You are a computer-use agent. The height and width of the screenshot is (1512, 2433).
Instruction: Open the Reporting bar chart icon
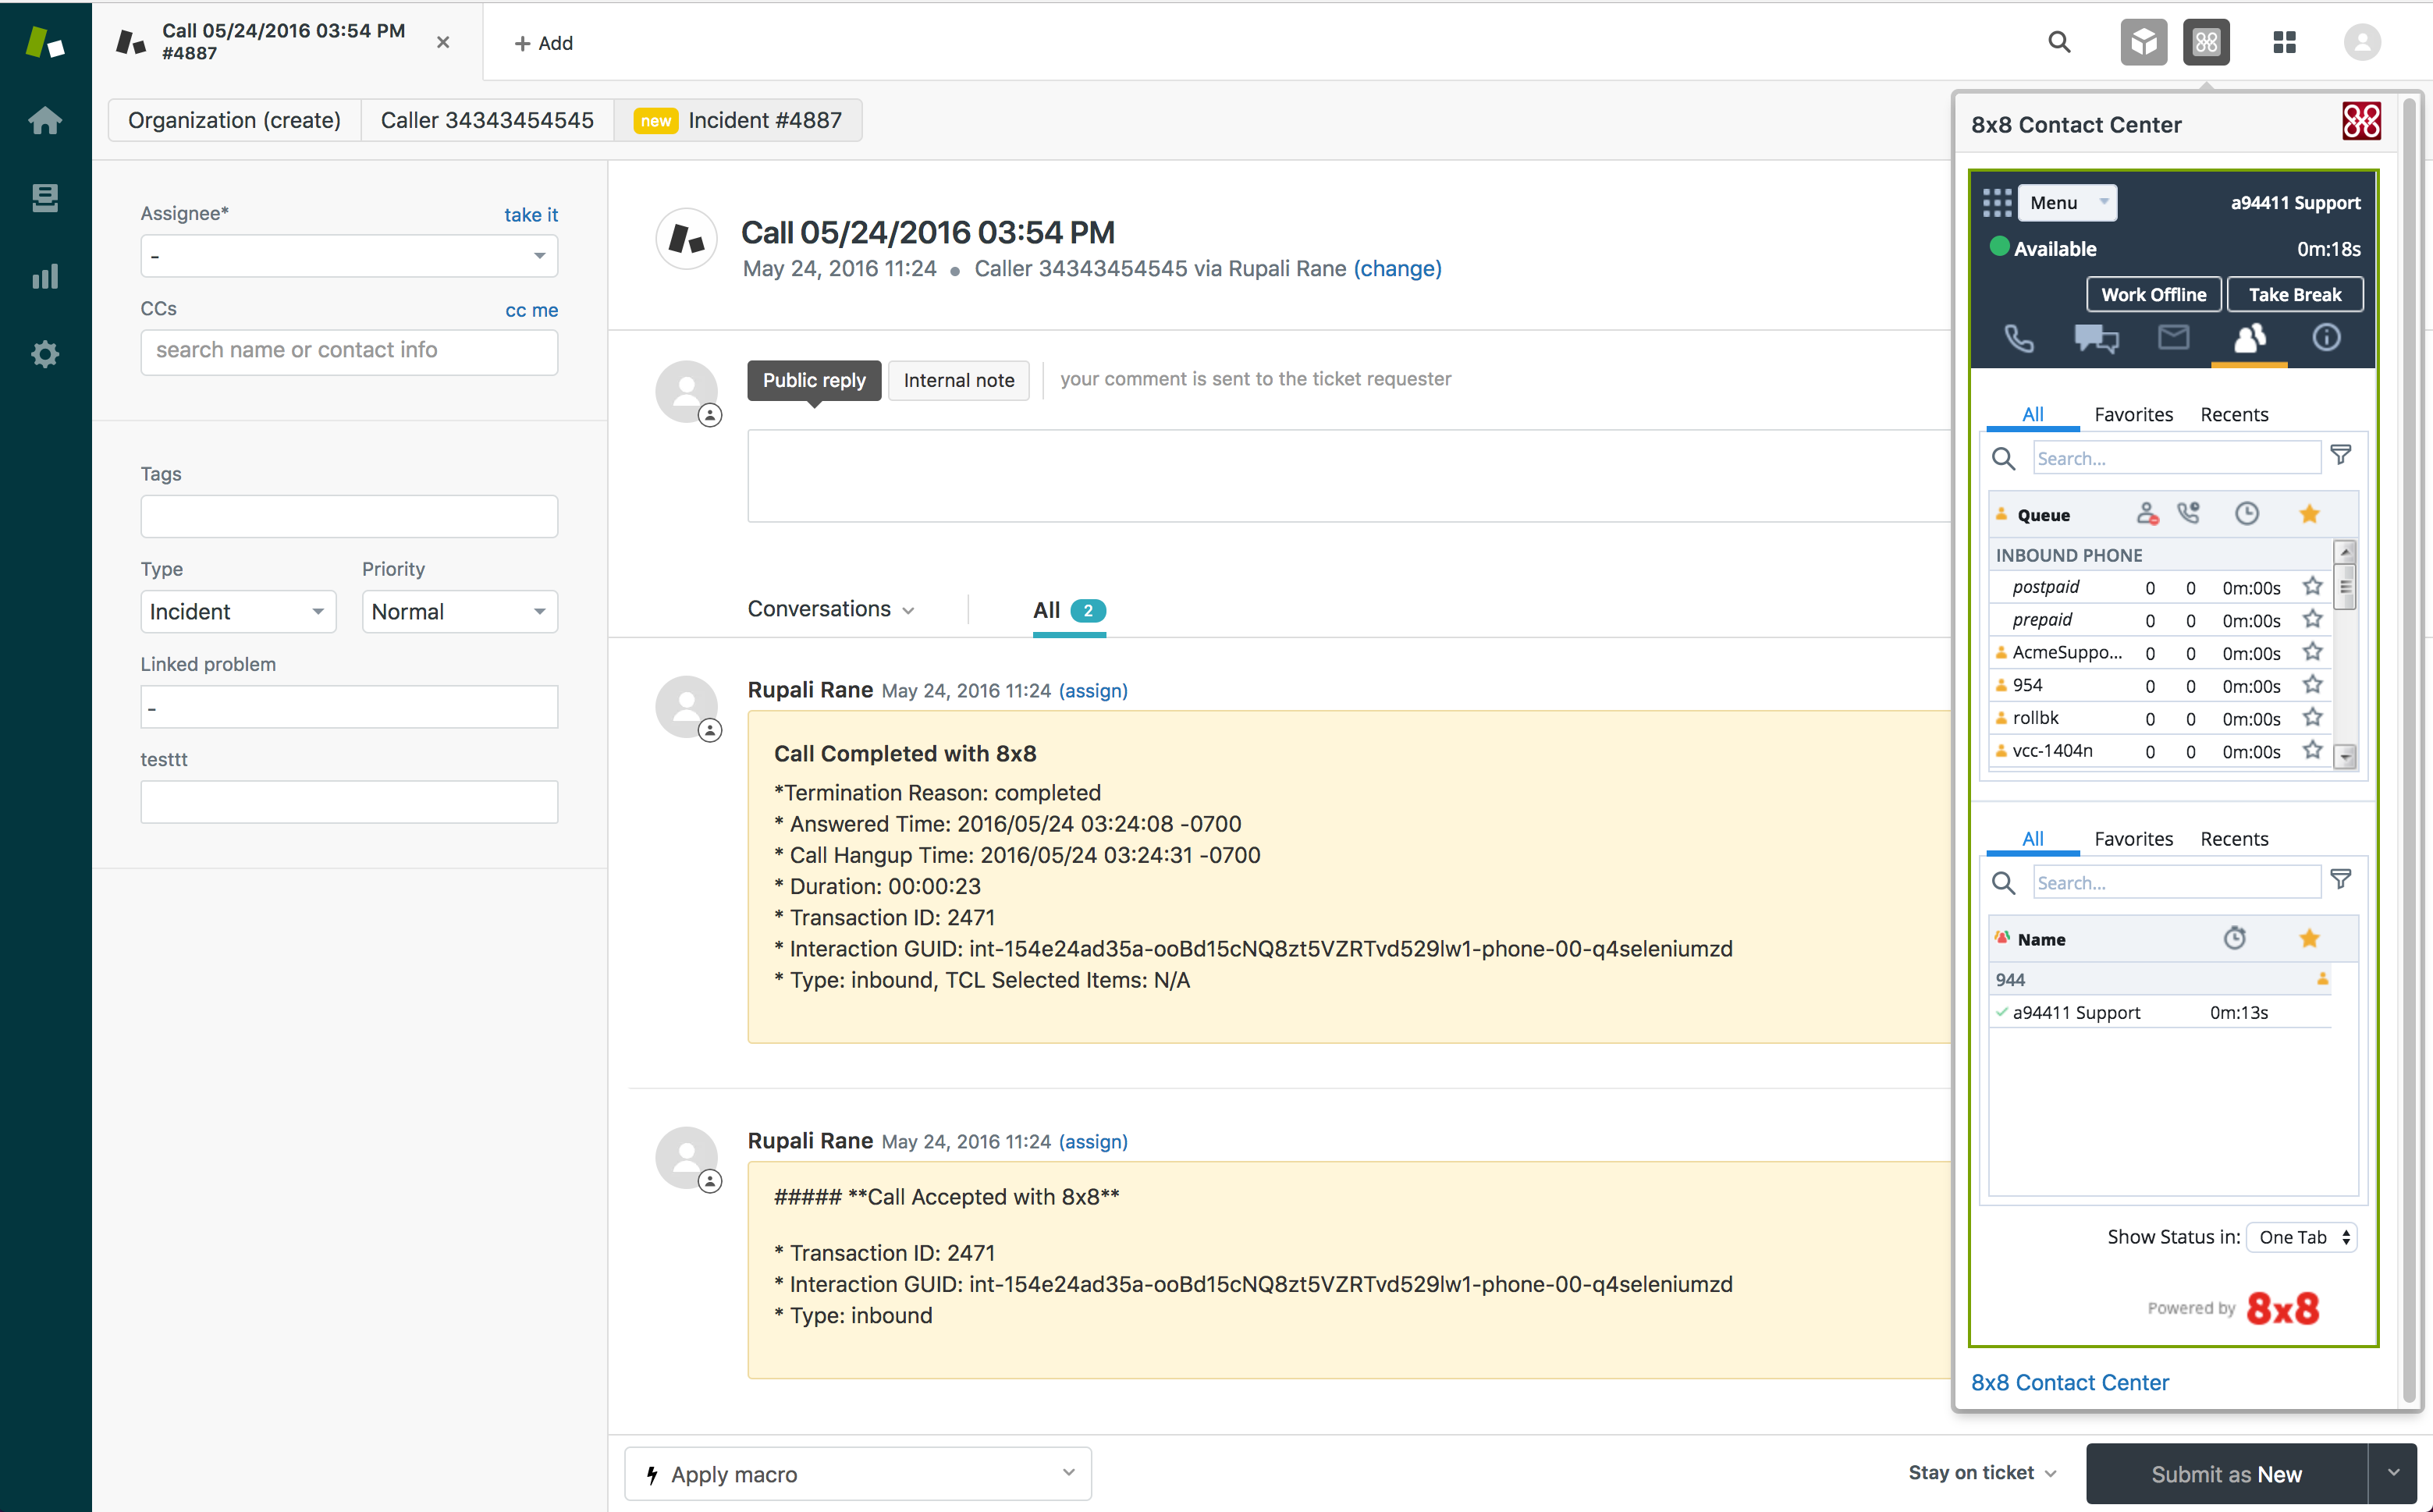[x=45, y=276]
